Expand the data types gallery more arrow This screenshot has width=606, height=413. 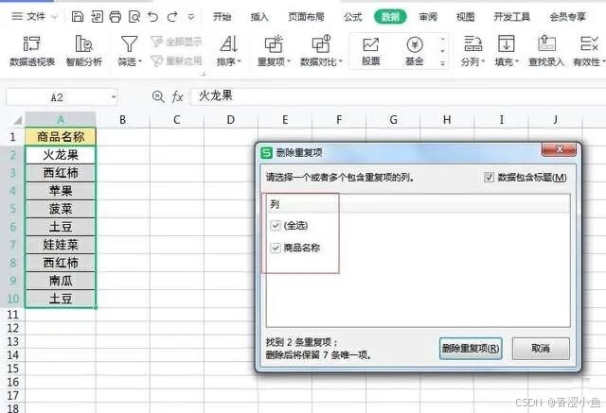(x=443, y=63)
